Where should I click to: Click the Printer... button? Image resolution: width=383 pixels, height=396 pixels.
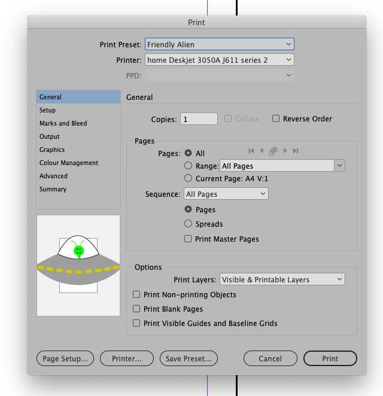click(127, 358)
